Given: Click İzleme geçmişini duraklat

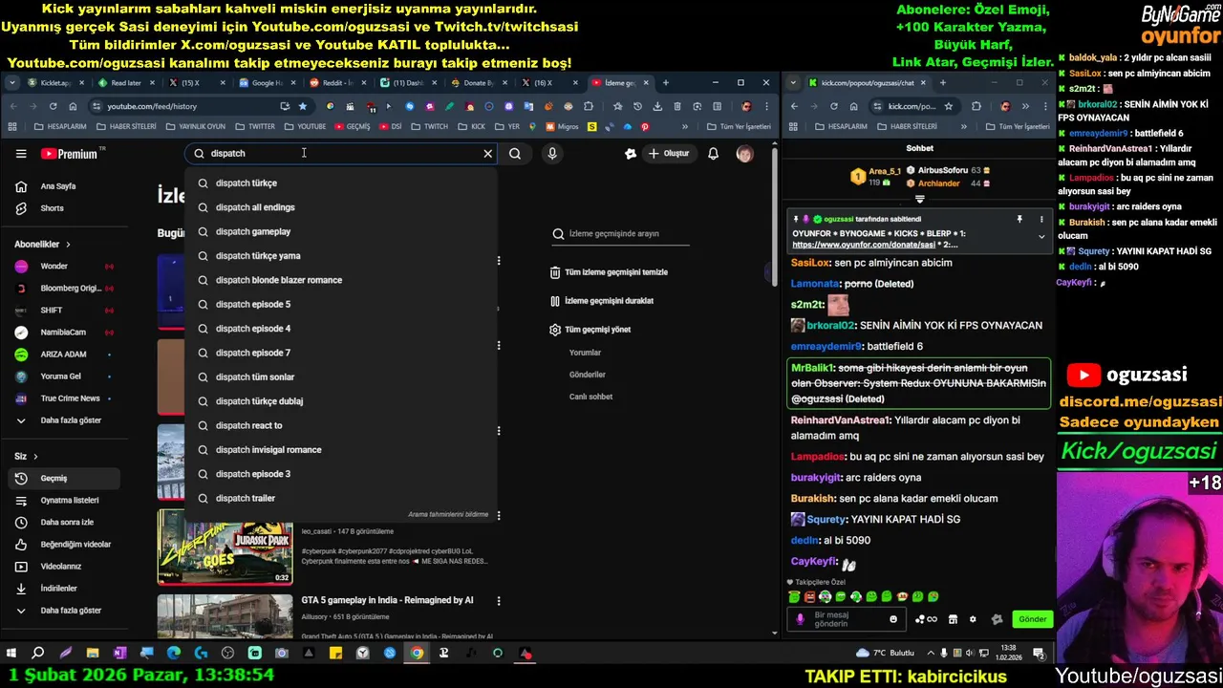Looking at the screenshot, I should coord(601,301).
